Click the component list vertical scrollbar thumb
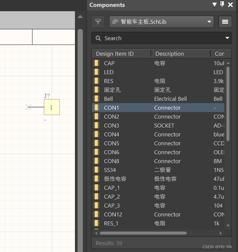The image size is (238, 252). tap(228, 104)
